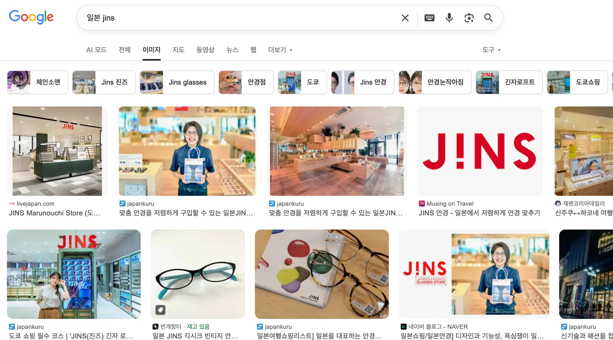The image size is (613, 340).
Task: Click the magnifying glass search button
Action: coord(488,18)
